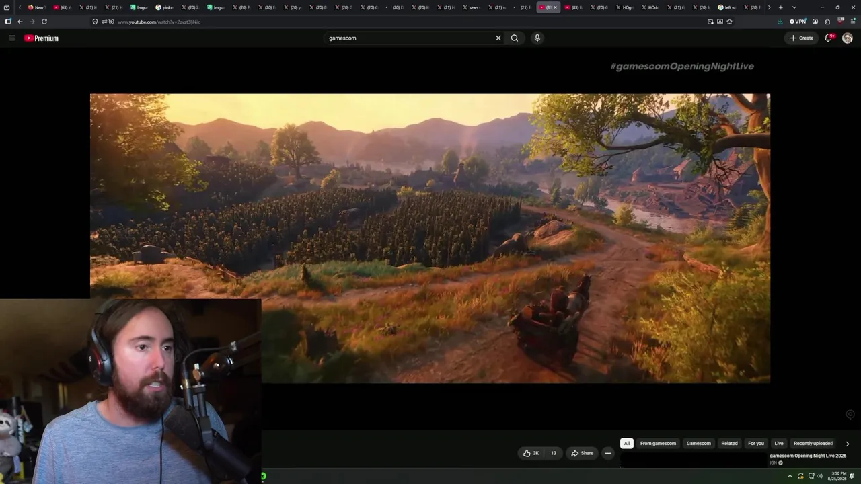The width and height of the screenshot is (861, 484).
Task: Open picture-in-picture from address bar
Action: [710, 22]
